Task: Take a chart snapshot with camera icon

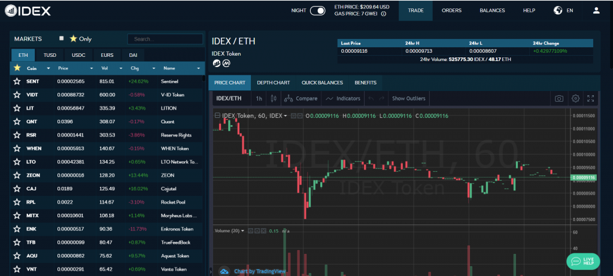Action: click(x=559, y=99)
